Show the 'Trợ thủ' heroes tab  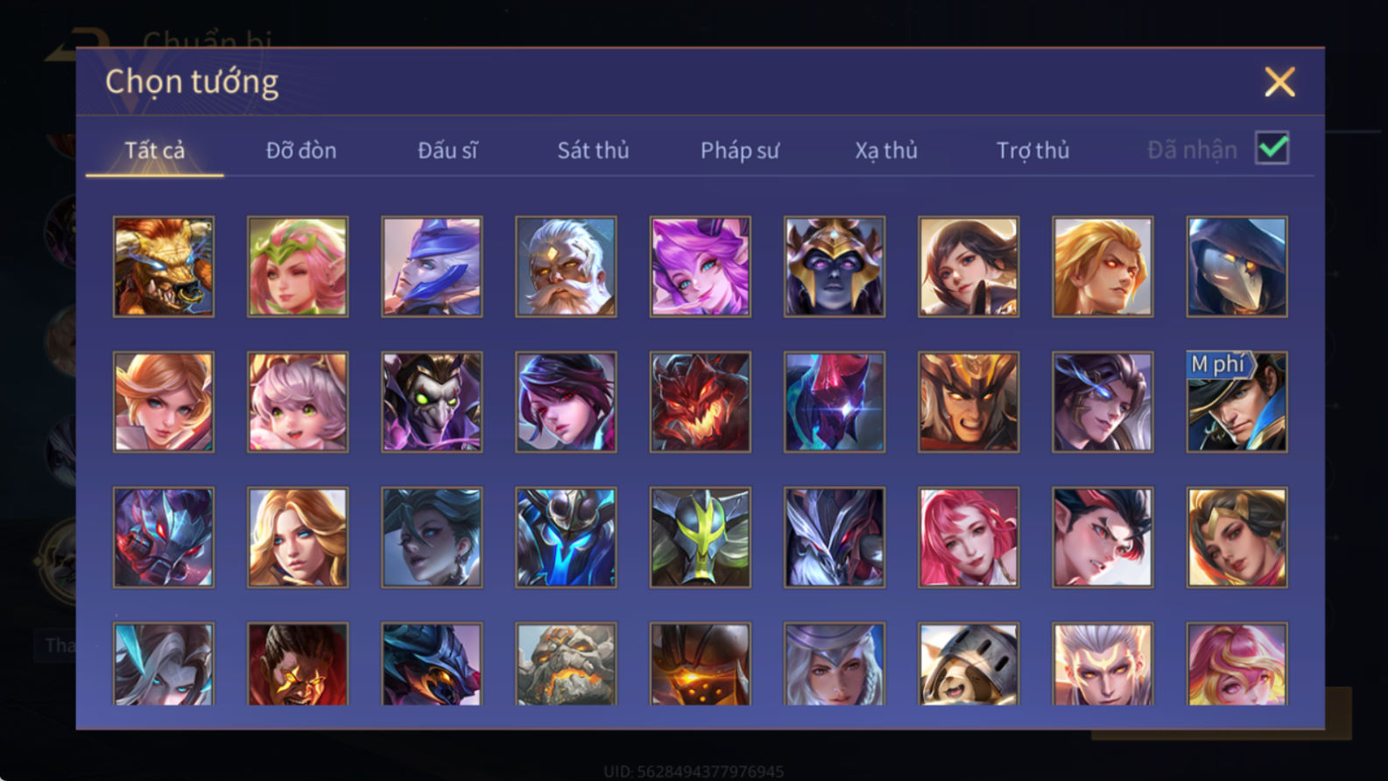coord(1032,151)
